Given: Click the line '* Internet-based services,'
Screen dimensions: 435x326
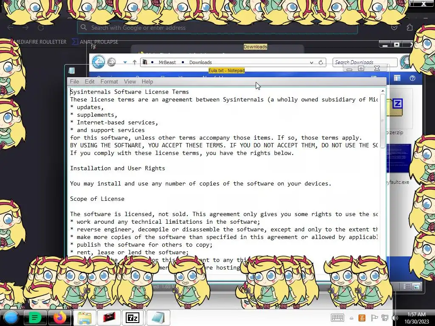Looking at the screenshot, I should tap(114, 122).
